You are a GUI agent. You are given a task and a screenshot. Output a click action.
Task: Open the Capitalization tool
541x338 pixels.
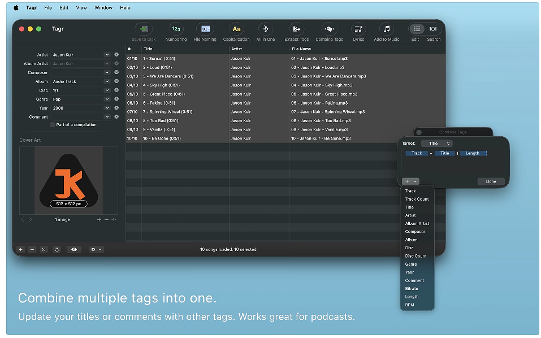236,29
